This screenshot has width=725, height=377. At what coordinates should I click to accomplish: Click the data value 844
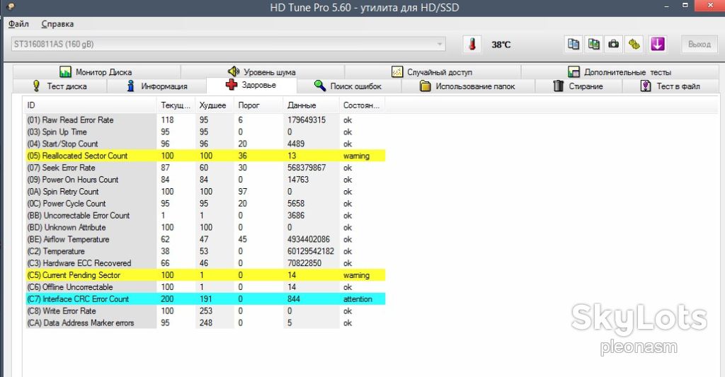click(294, 299)
